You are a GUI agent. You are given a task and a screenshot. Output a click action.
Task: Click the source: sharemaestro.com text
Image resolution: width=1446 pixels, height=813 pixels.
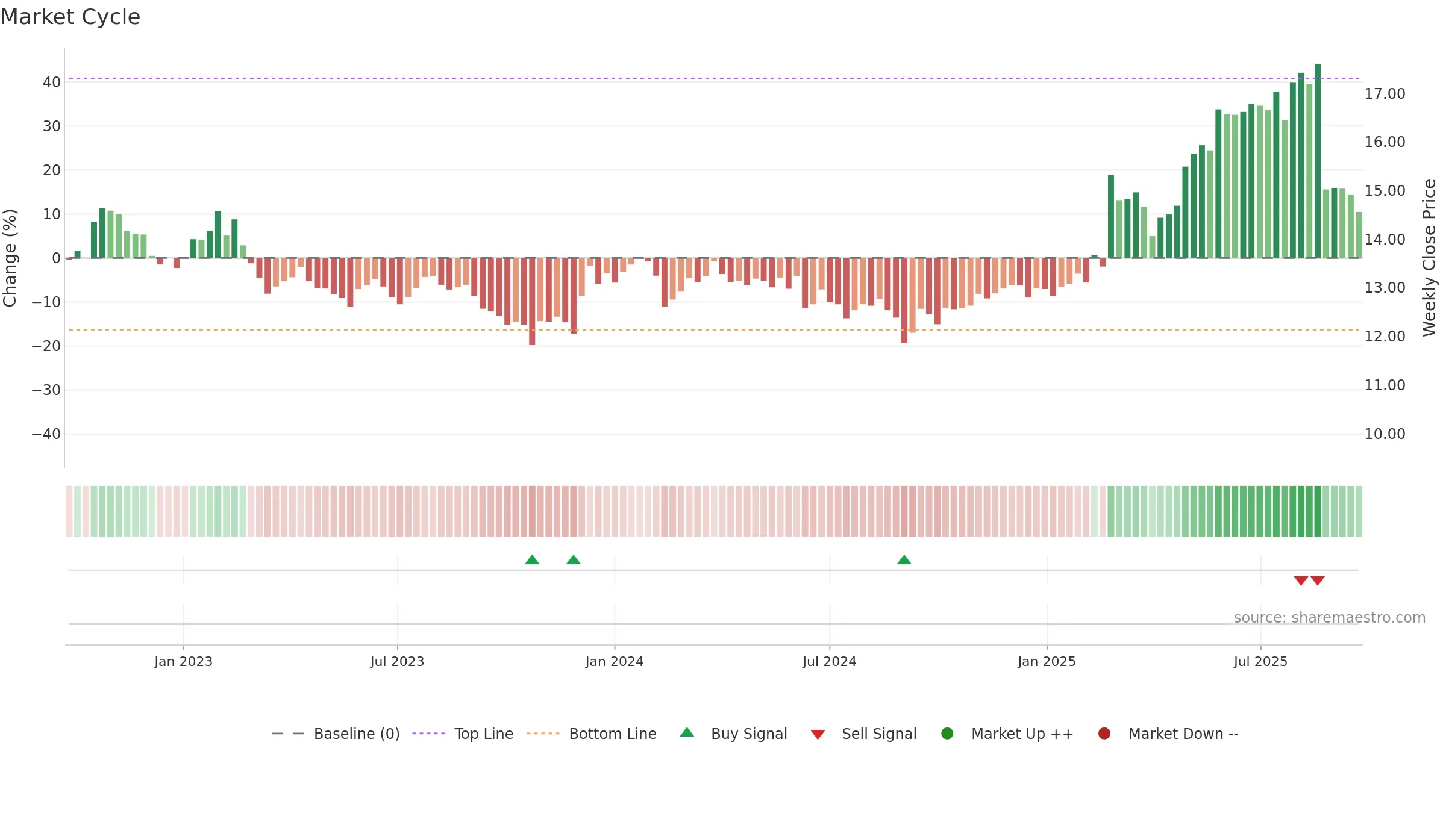pyautogui.click(x=1330, y=618)
